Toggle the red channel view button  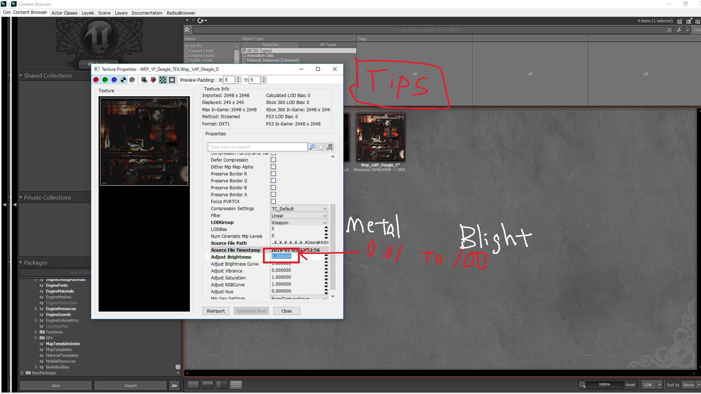coord(96,80)
